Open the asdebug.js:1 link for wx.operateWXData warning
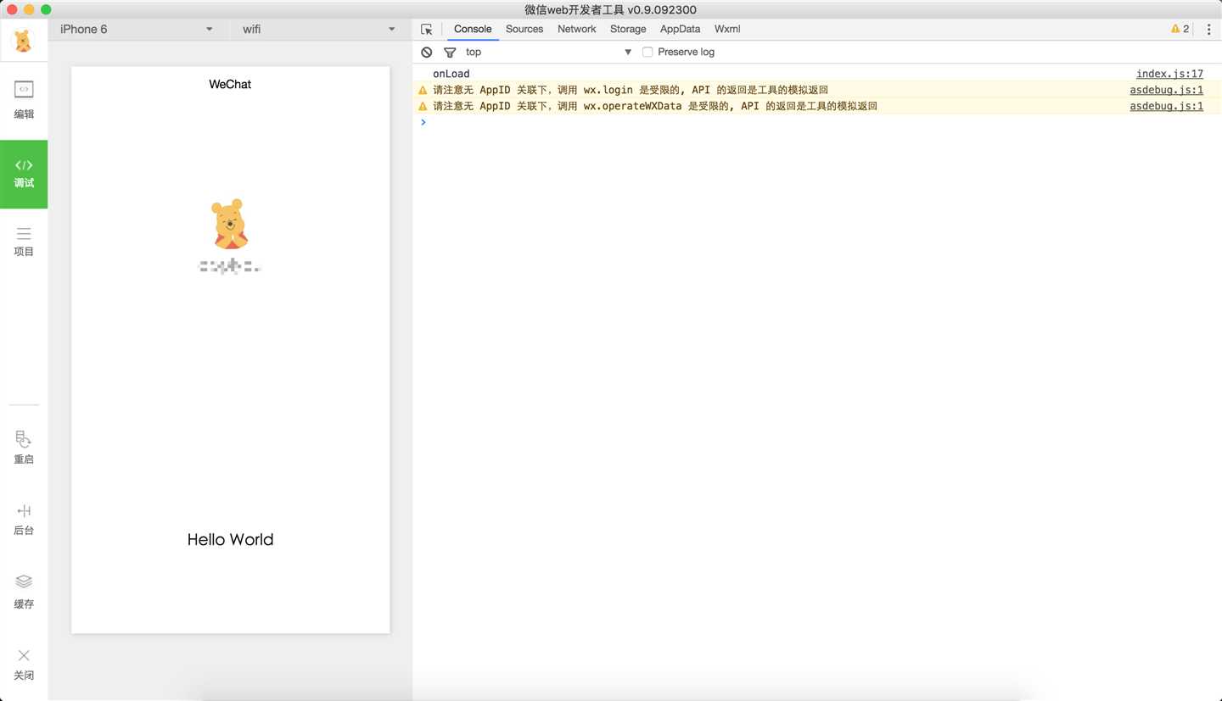 click(x=1166, y=106)
